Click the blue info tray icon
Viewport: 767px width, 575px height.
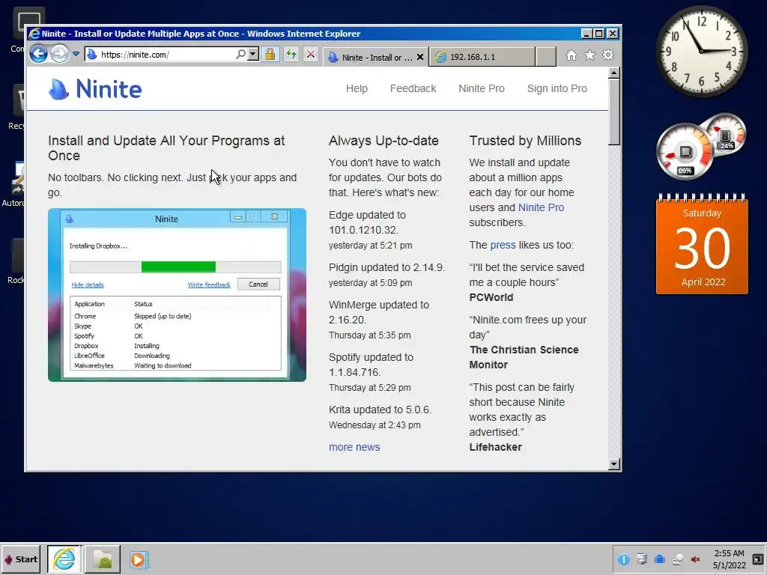[623, 559]
